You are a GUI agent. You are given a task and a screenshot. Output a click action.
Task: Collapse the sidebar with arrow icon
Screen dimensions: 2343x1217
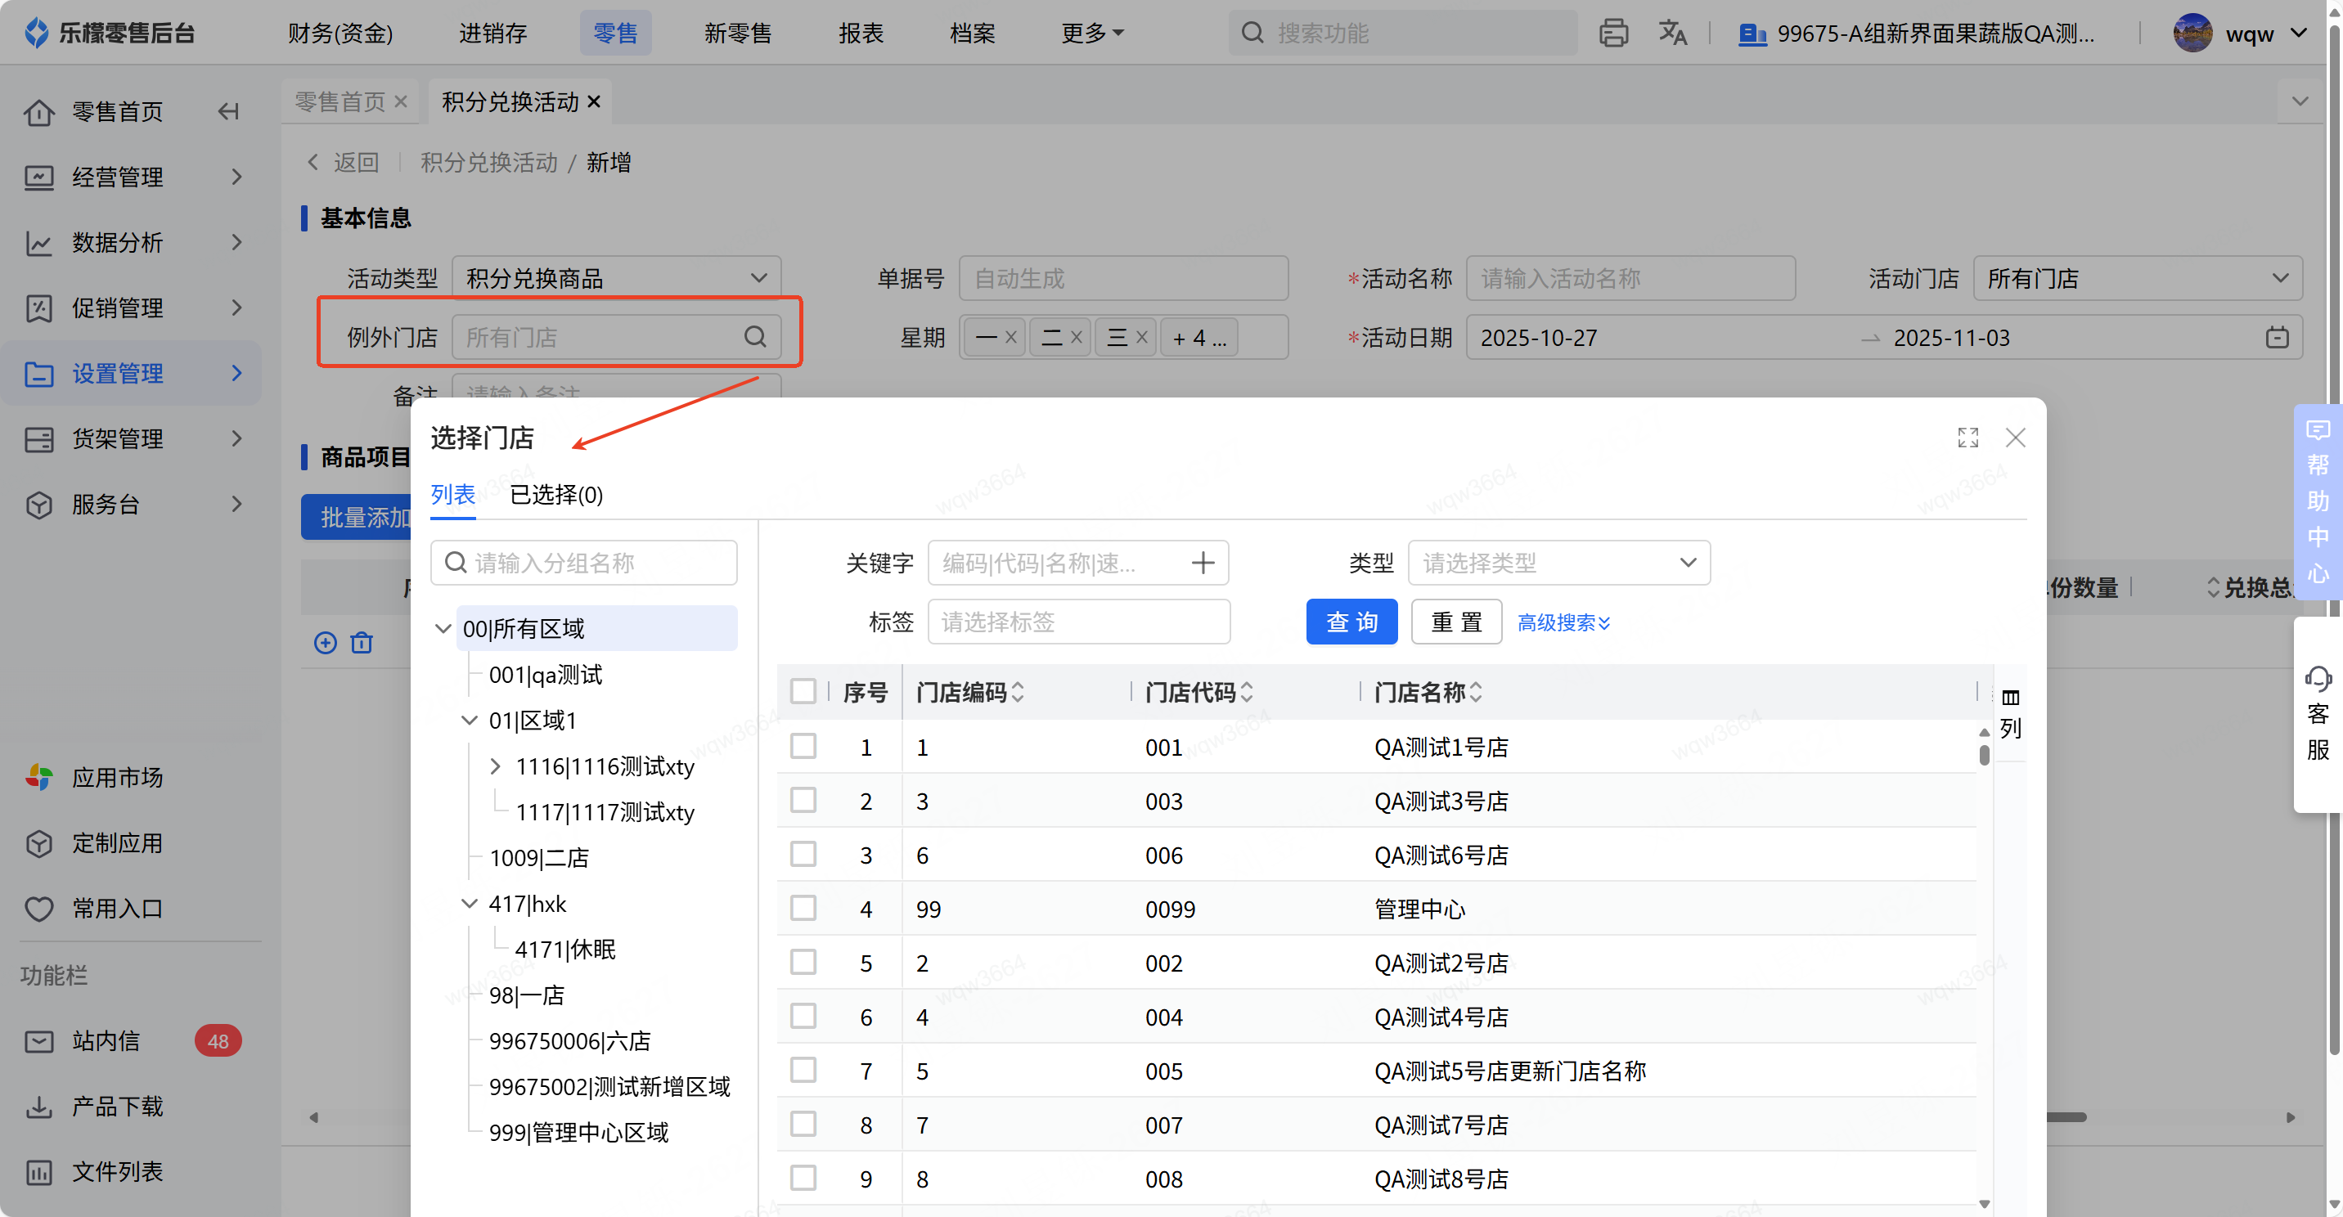228,111
